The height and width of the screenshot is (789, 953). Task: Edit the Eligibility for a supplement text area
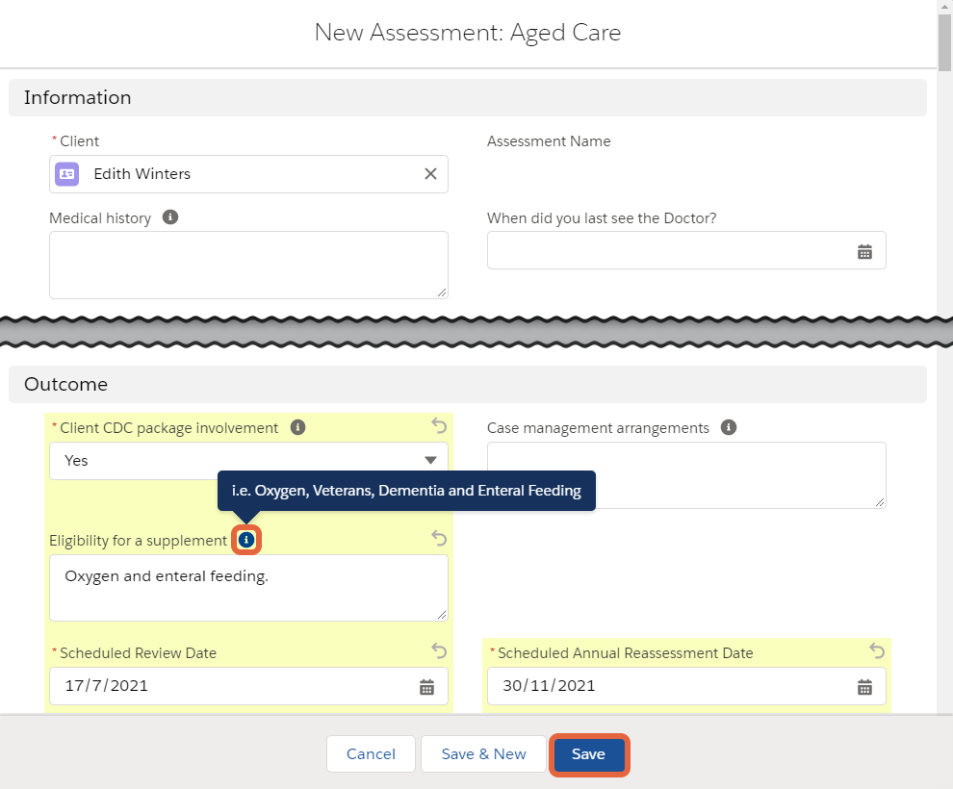pos(248,588)
